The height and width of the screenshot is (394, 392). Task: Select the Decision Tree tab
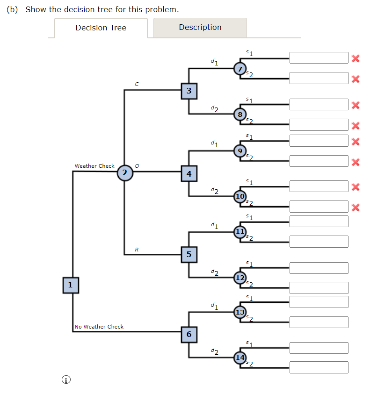[x=101, y=28]
